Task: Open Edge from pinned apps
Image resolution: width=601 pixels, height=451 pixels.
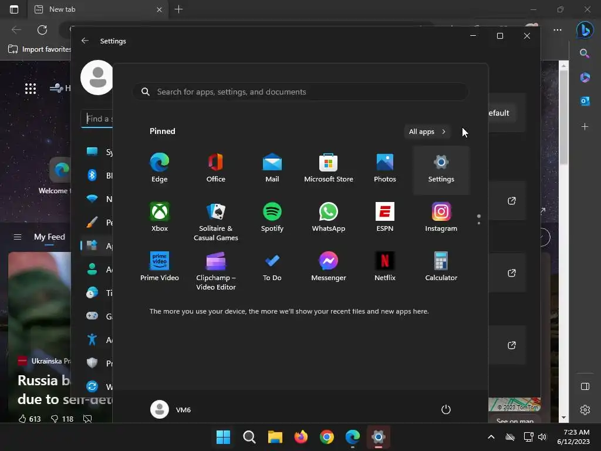Action: point(160,169)
